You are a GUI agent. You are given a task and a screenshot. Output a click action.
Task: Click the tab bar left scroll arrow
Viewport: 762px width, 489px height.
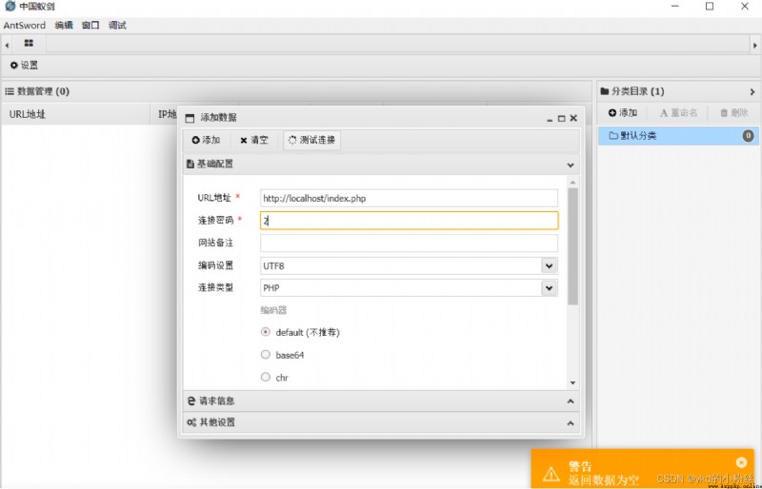point(7,45)
